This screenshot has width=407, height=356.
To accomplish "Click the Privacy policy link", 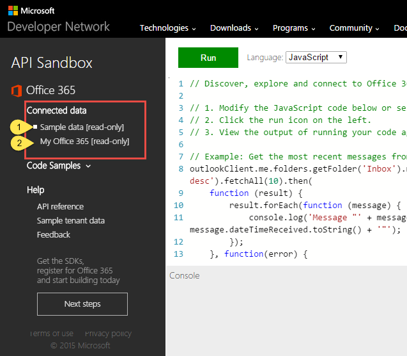I will pos(108,334).
